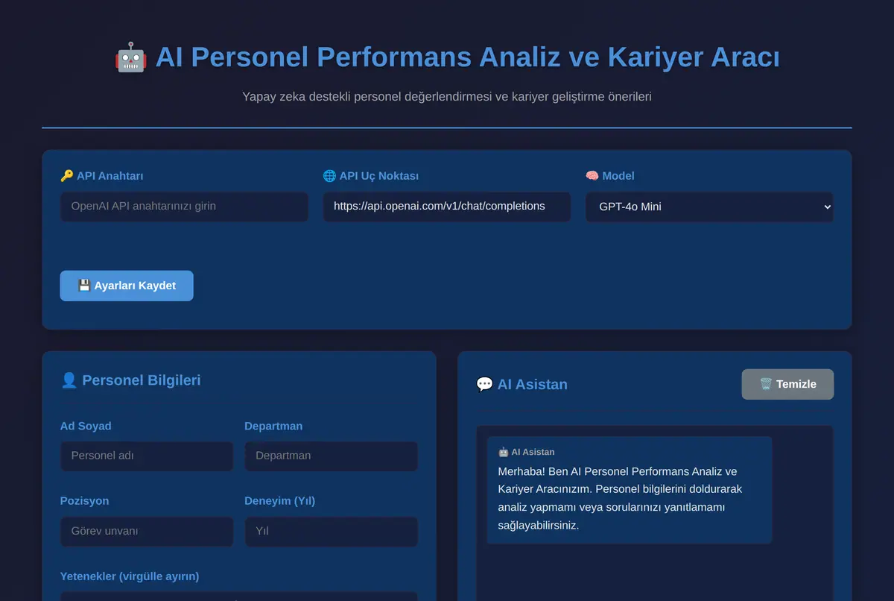
Task: Click the globe icon beside API Uç Noktası
Action: pyautogui.click(x=329, y=176)
